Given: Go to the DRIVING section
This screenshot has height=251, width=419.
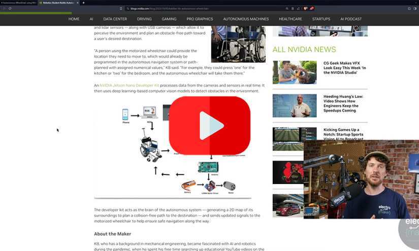Looking at the screenshot, I should [x=144, y=19].
